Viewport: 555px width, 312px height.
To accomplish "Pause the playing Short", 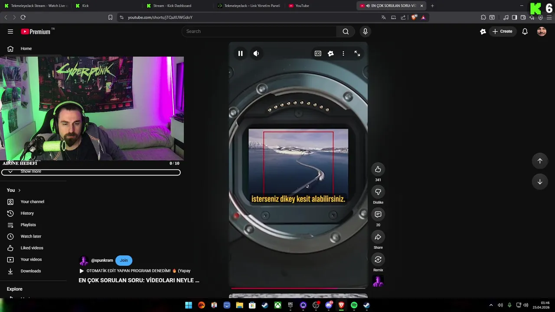I will [x=240, y=53].
